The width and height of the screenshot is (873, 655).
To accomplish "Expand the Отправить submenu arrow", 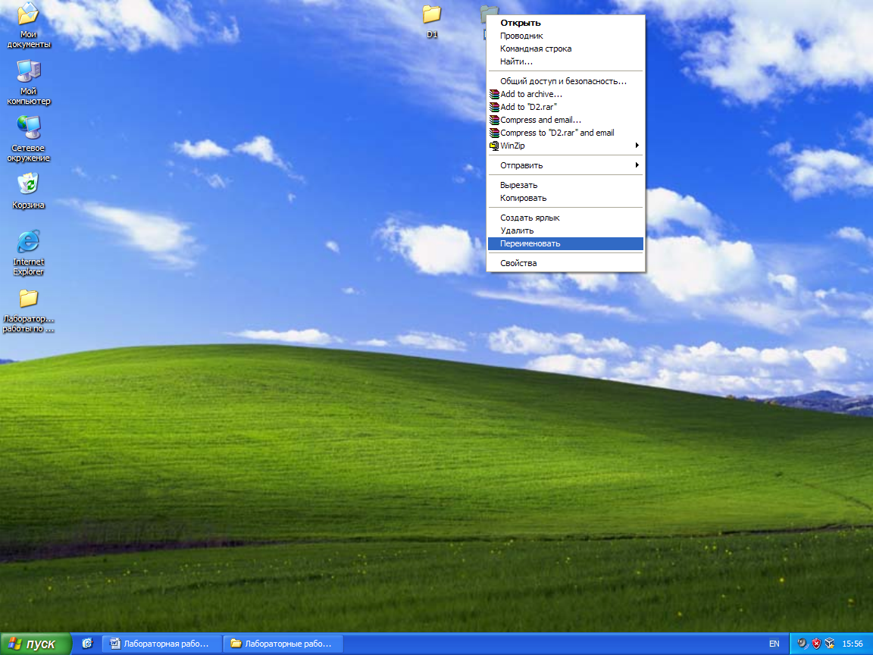I will tap(637, 165).
